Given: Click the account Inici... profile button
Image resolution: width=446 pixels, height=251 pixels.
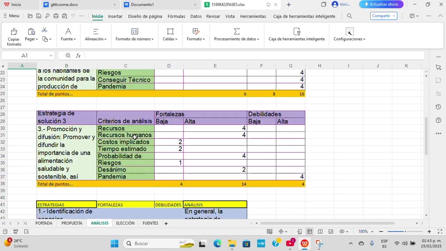Looking at the screenshot, I should pyautogui.click(x=341, y=4).
